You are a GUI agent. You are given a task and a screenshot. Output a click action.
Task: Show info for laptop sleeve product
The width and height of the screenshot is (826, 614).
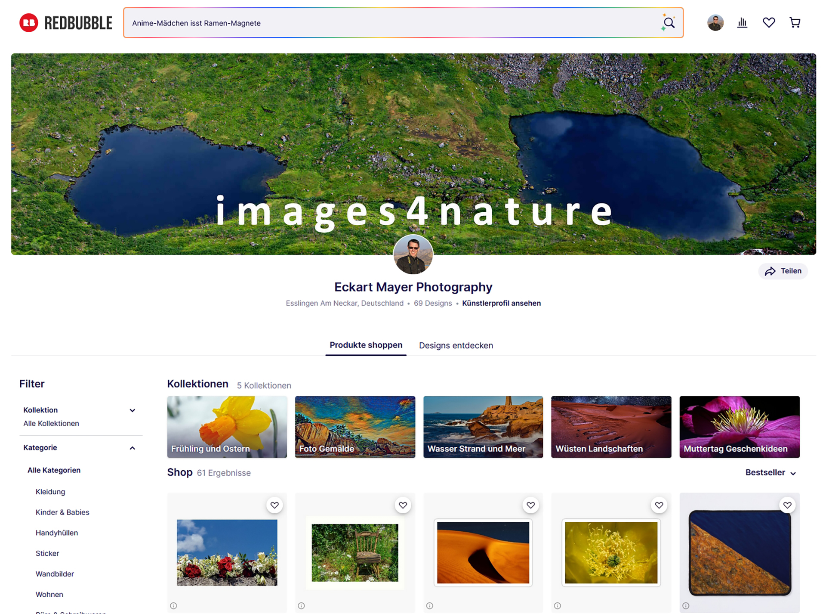point(686,606)
